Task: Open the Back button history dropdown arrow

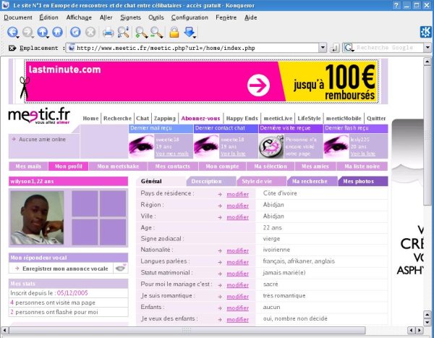Action: (x=17, y=37)
